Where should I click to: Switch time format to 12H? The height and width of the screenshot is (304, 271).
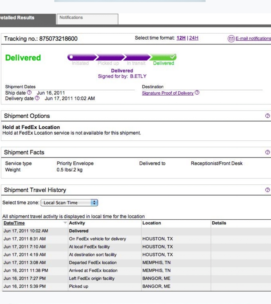181,38
